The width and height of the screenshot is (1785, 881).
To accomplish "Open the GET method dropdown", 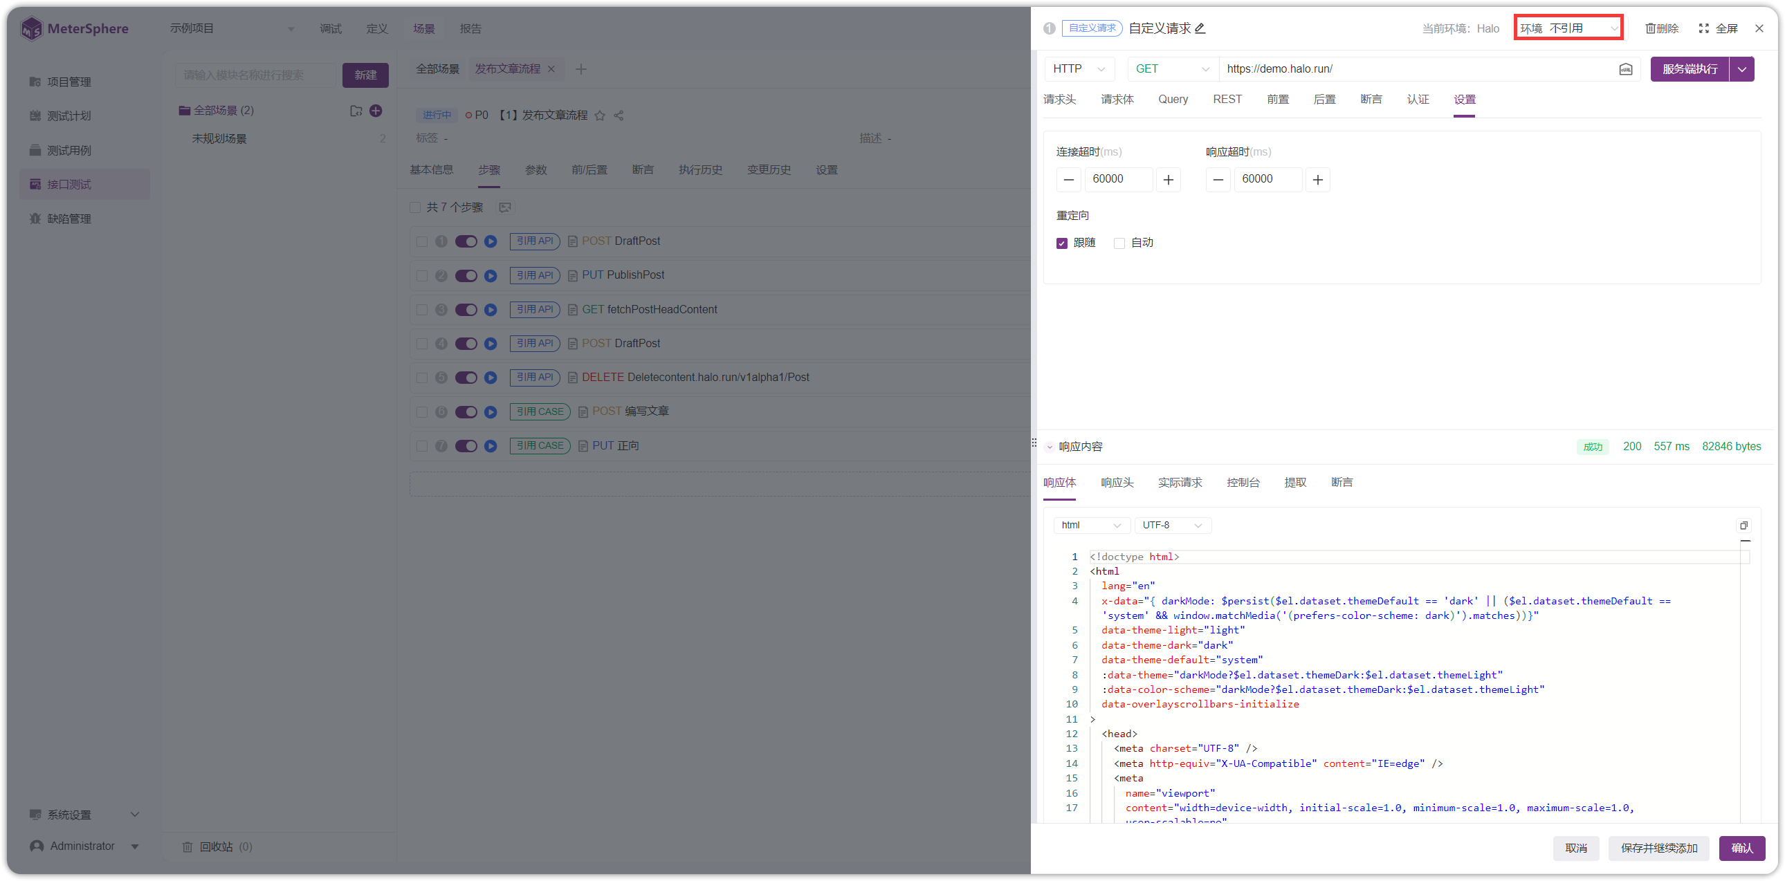I will 1173,69.
